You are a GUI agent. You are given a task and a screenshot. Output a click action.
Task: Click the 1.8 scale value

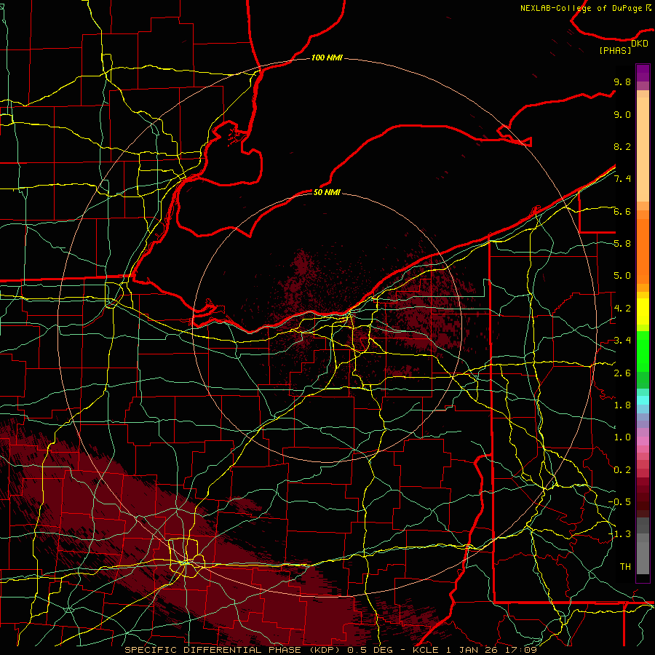pos(622,405)
